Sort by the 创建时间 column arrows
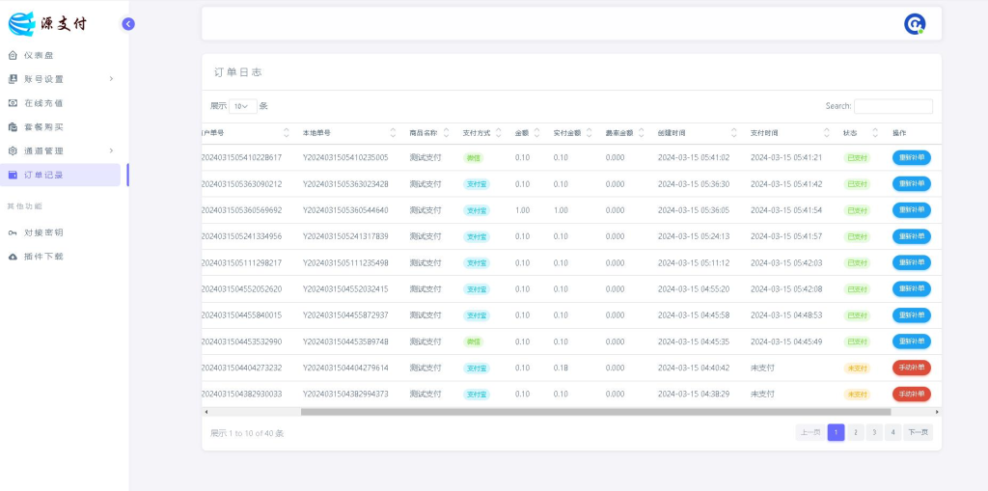 coord(734,133)
